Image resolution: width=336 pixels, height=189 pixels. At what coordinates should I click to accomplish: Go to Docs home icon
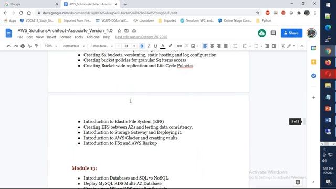tap(9, 33)
